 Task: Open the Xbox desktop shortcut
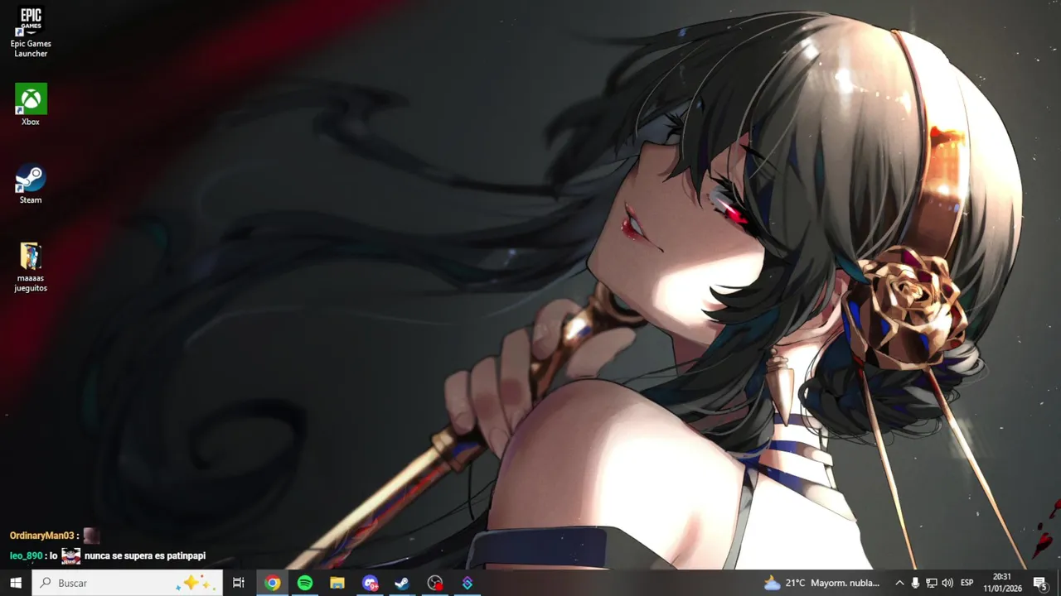(x=31, y=104)
